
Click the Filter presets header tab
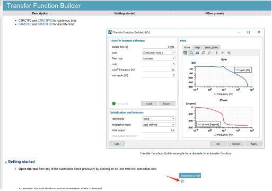coord(214,13)
